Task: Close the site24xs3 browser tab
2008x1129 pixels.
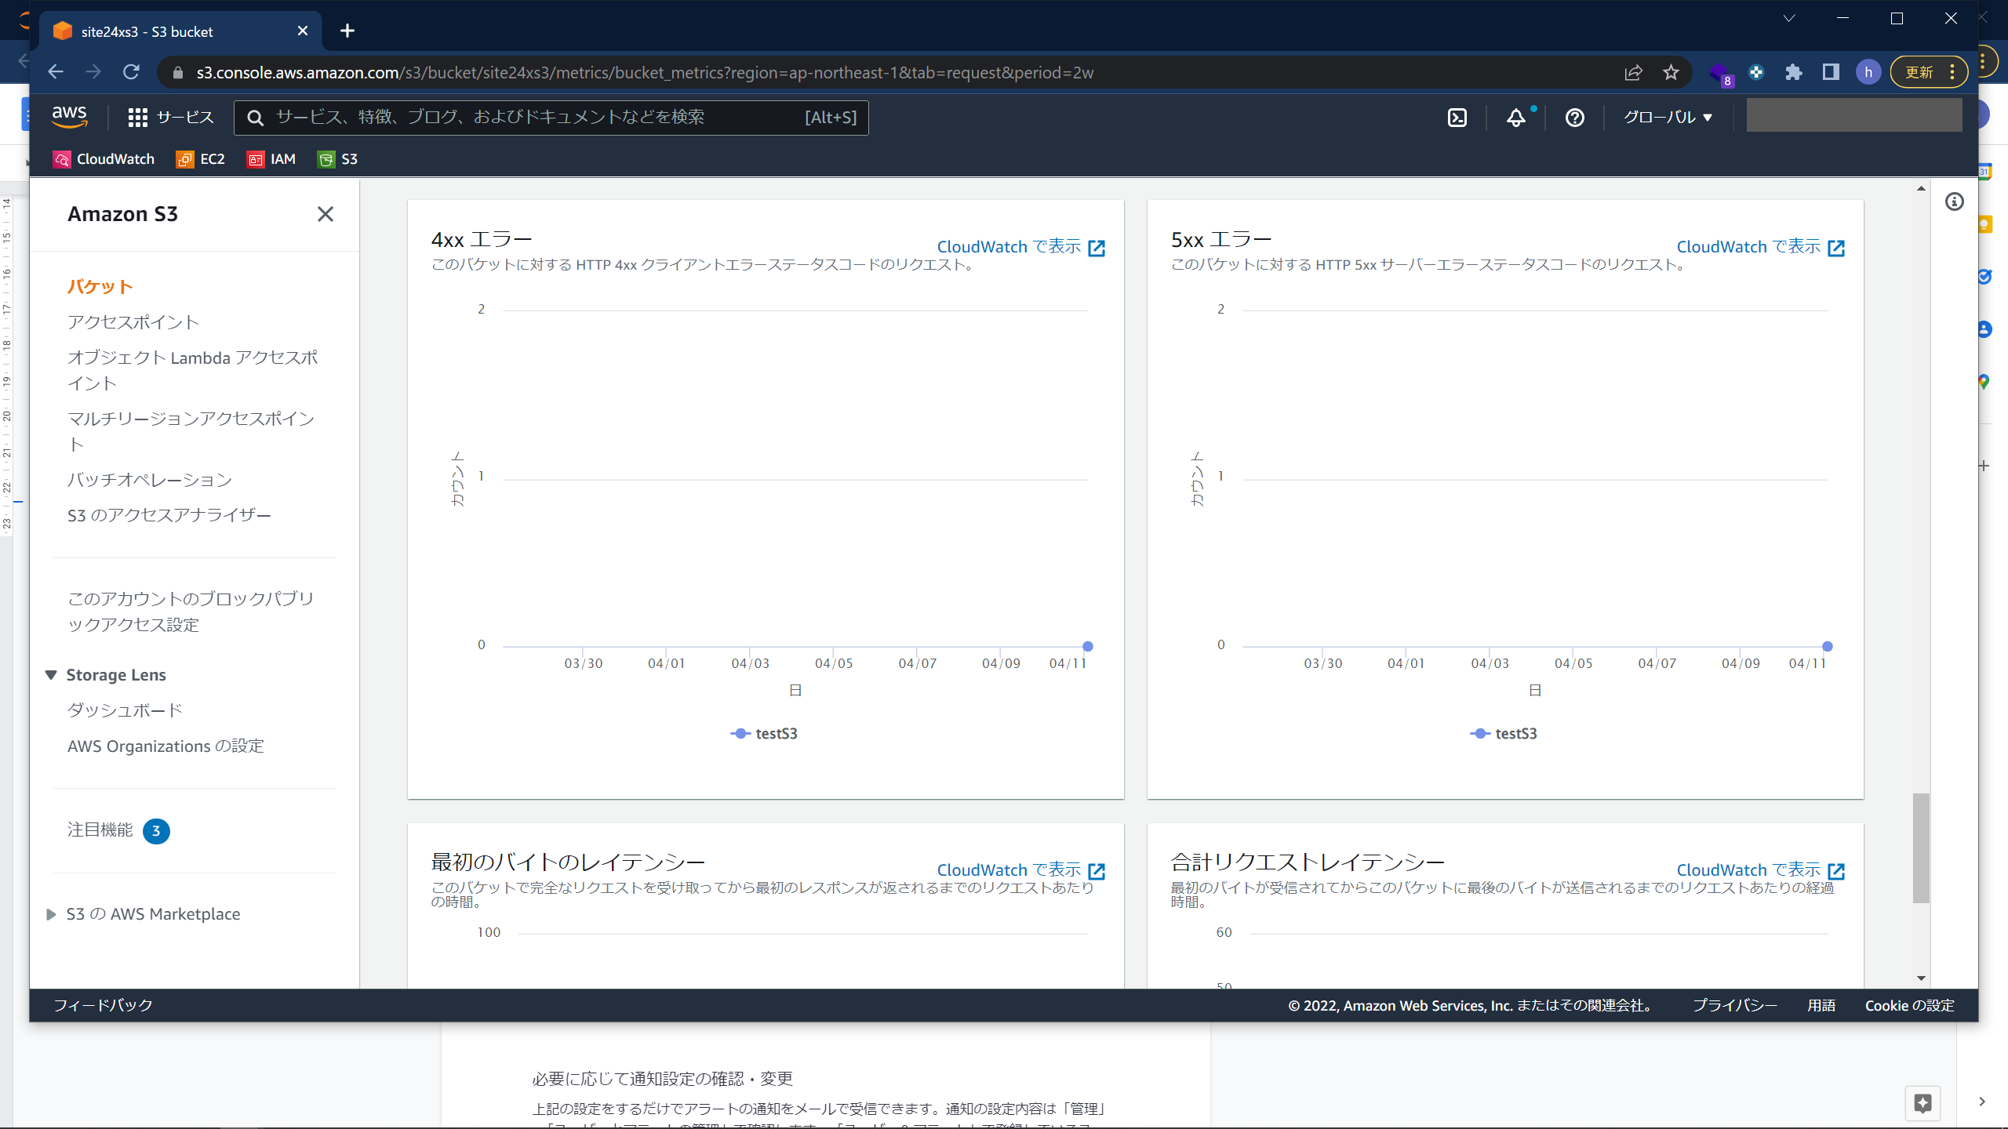Action: [x=303, y=31]
